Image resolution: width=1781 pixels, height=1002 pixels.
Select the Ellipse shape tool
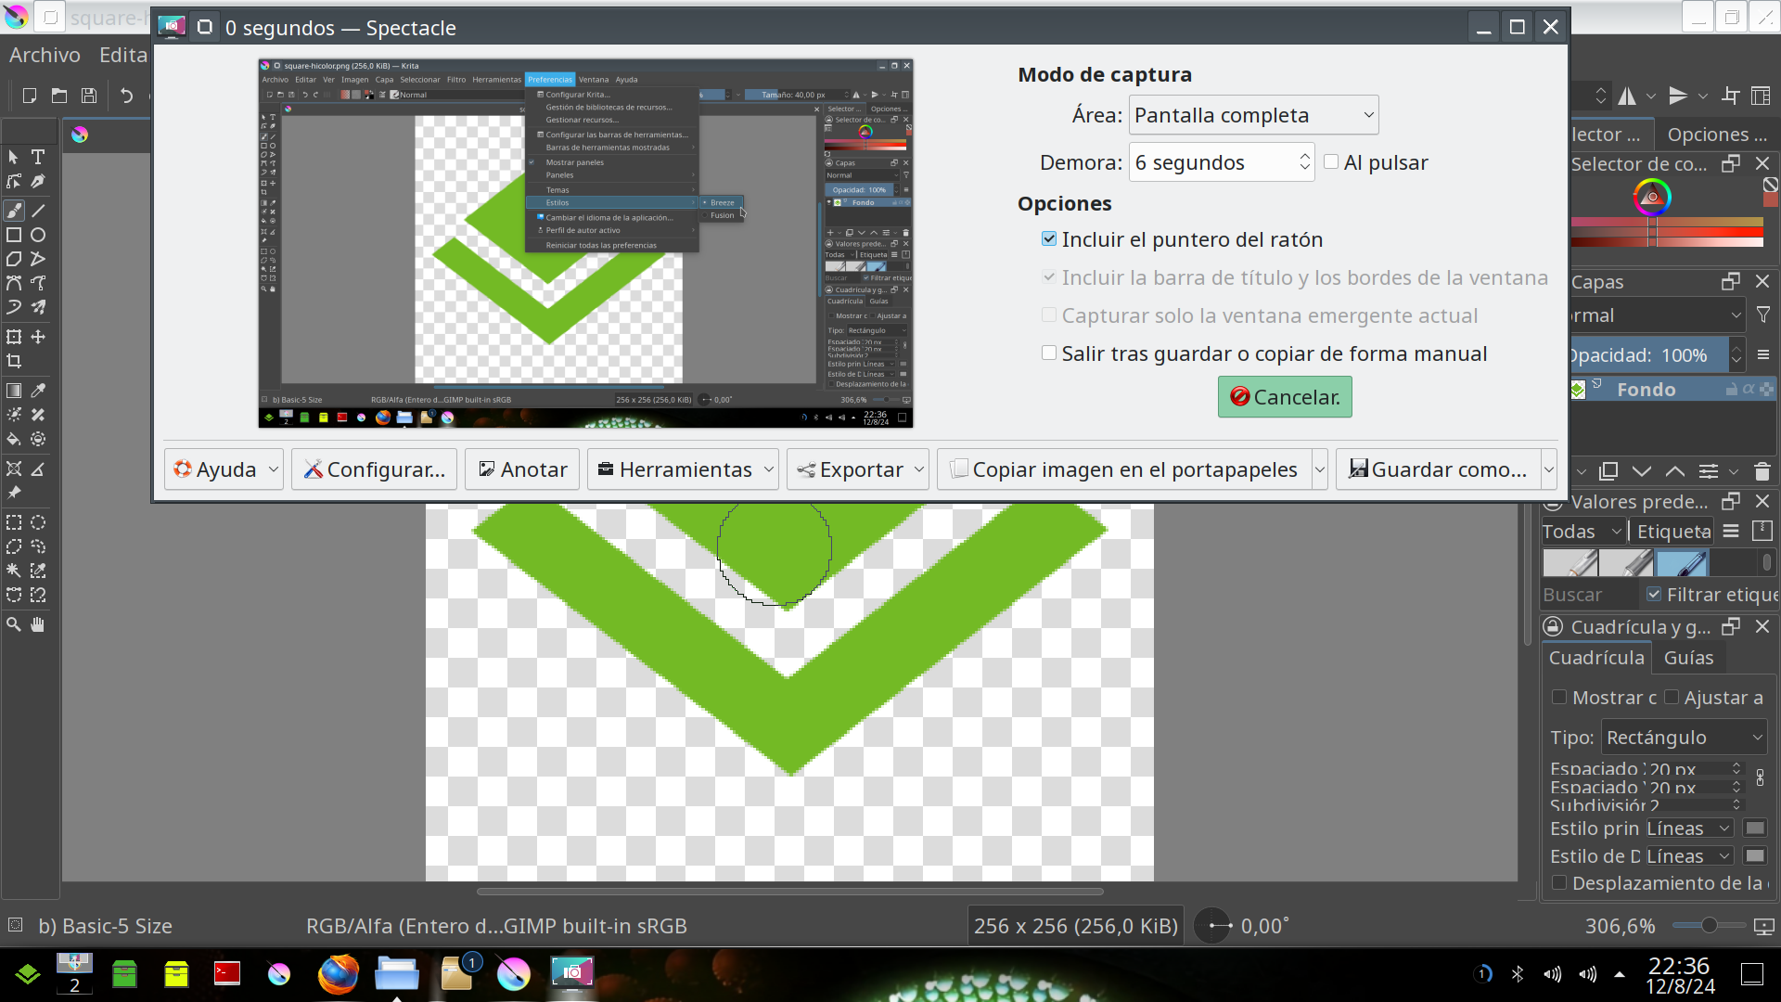(38, 235)
